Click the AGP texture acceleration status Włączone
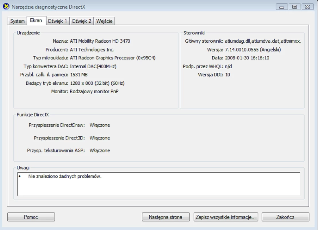The image size is (318, 230). click(100, 150)
